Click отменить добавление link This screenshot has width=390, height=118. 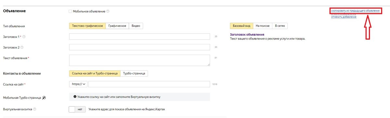[x=344, y=17]
